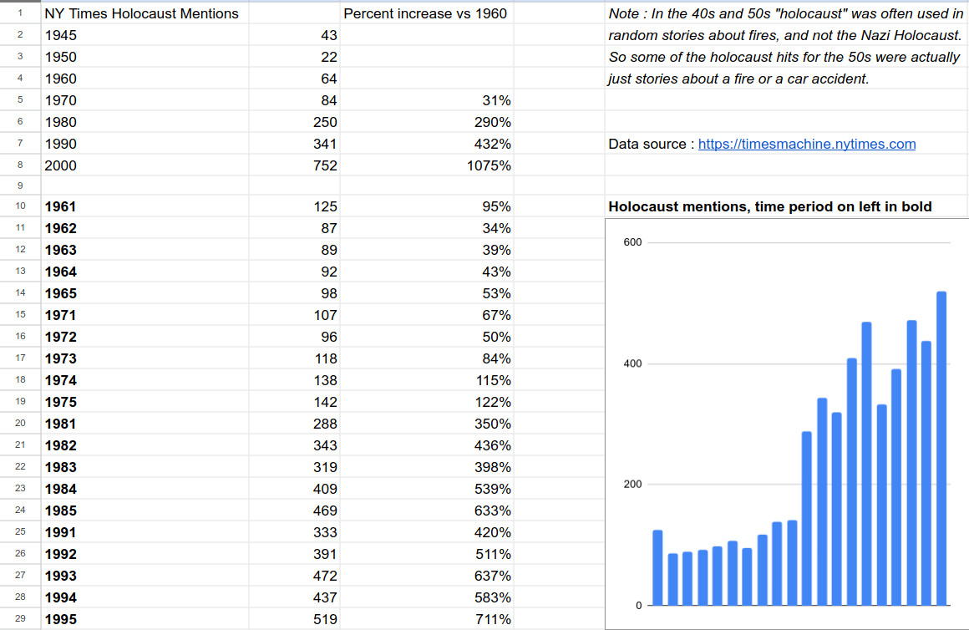This screenshot has height=630, width=969.
Task: Open the timesmachine.nytimes.com data source link
Action: [x=806, y=144]
